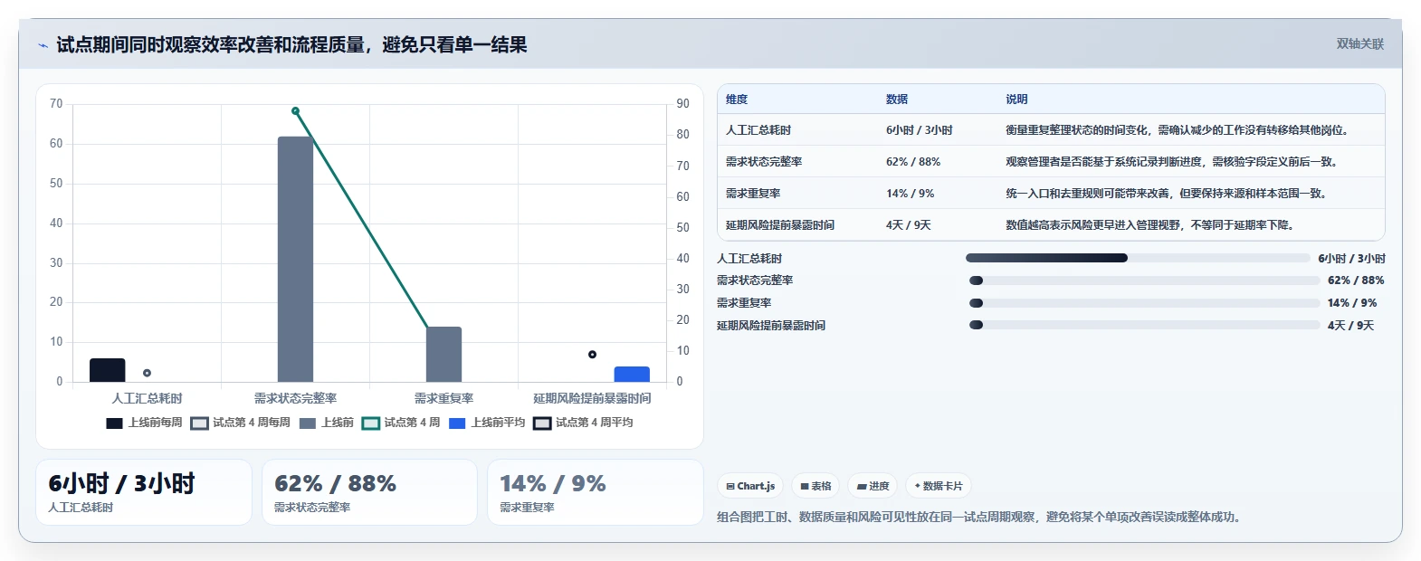Toggle the 试点第 4 周平均 legend item
This screenshot has height=561, width=1421.
(x=583, y=423)
